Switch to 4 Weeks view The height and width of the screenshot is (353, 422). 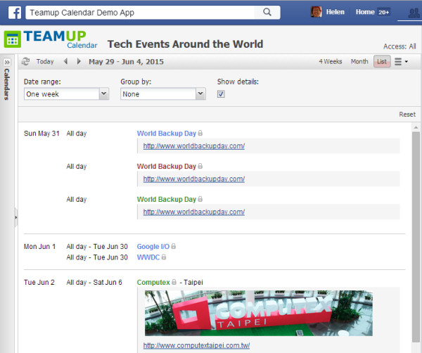click(331, 62)
